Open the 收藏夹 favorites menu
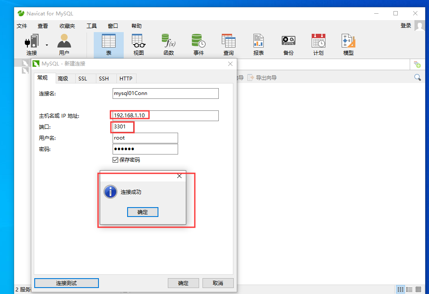This screenshot has height=294, width=429. (x=67, y=26)
